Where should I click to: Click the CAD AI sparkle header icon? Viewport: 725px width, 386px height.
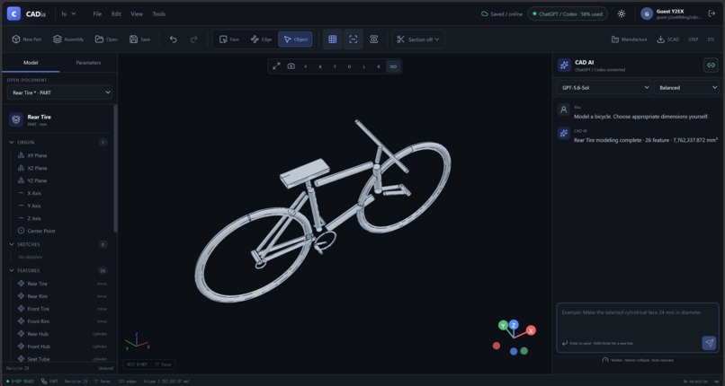click(x=564, y=65)
